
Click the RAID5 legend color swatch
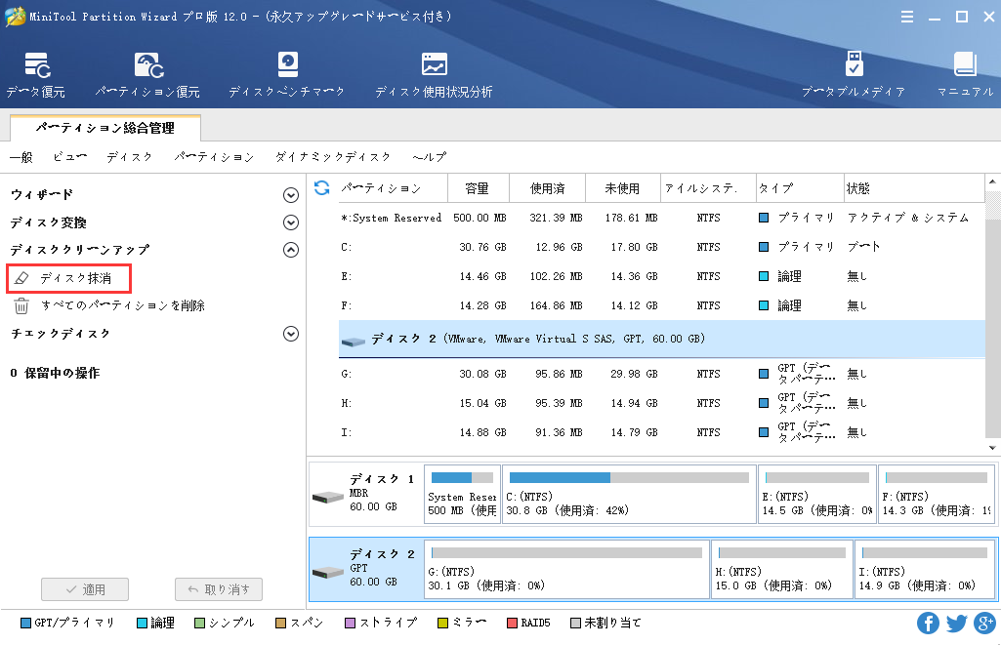tap(512, 624)
